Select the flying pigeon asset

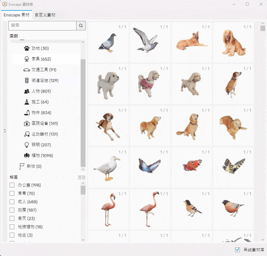click(x=150, y=42)
